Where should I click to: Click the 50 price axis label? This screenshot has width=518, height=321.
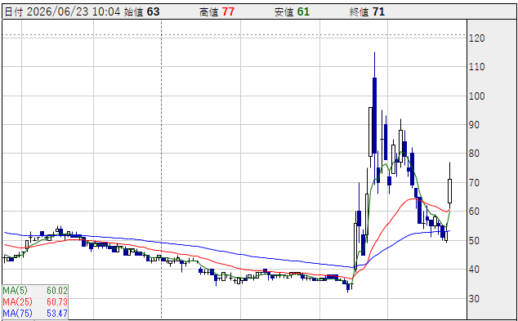tap(475, 240)
